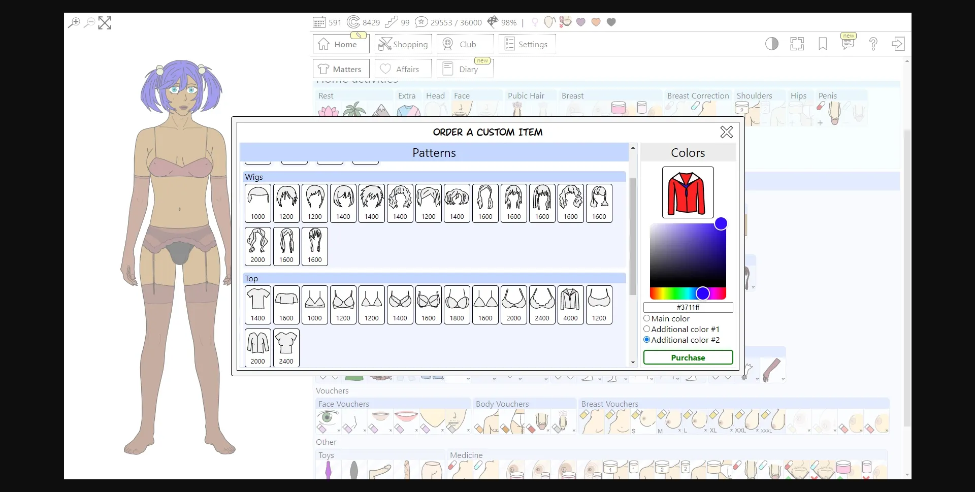The height and width of the screenshot is (492, 975).
Task: Collapse the Wigs patterns section
Action: click(434, 177)
